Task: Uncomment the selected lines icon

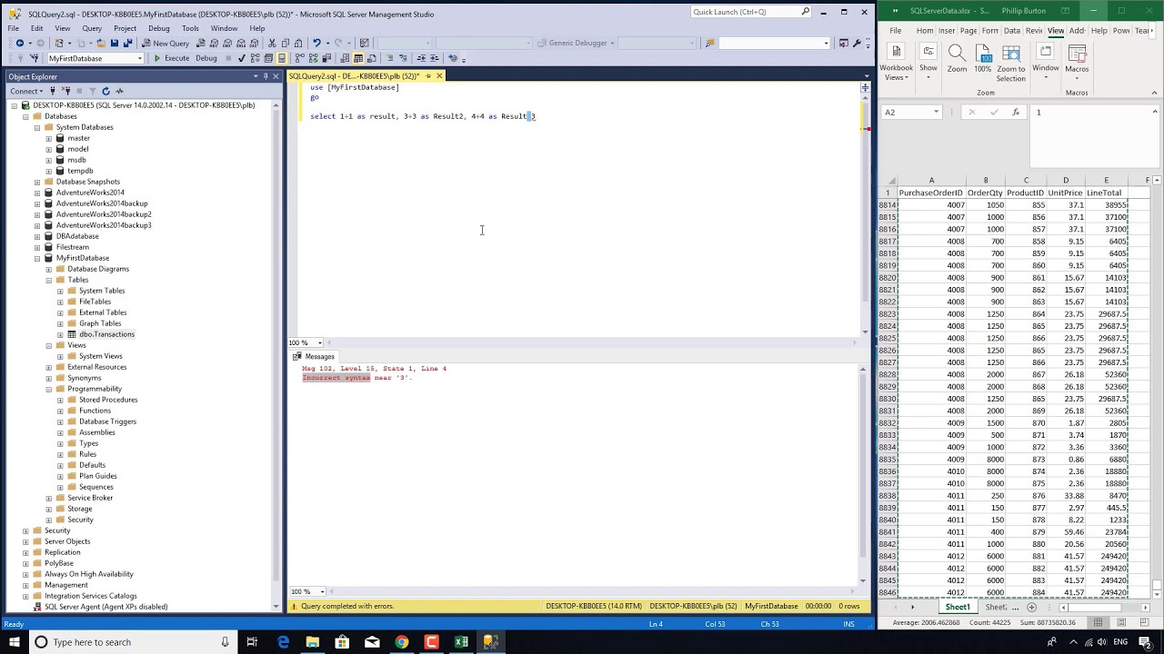Action: tap(404, 58)
